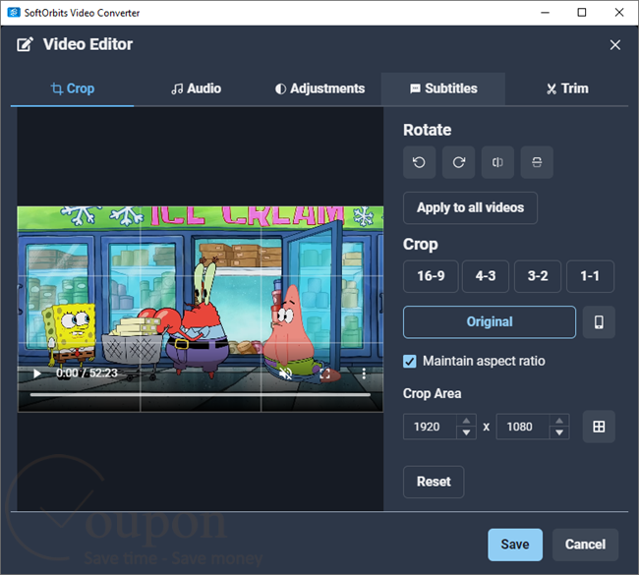Screen dimensions: 639x575
Task: Choose the 3-2 crop ratio
Action: coord(538,276)
